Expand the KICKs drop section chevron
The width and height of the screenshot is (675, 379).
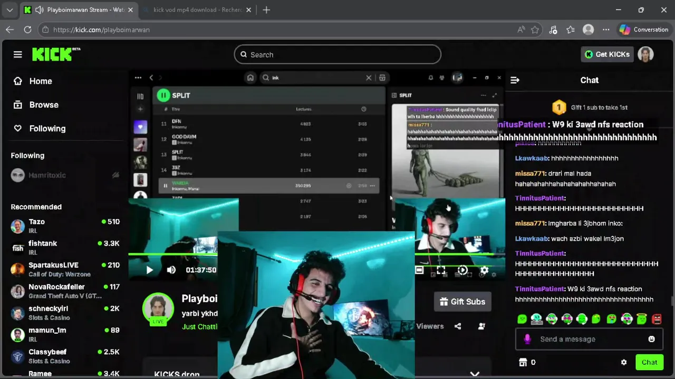475,374
